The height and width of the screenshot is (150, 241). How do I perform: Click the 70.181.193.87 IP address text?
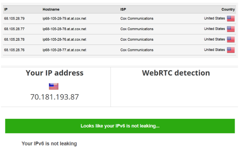coord(55,97)
